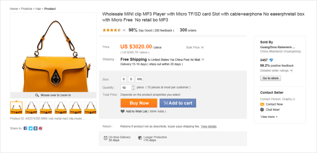Select the first S size option

coord(124,79)
